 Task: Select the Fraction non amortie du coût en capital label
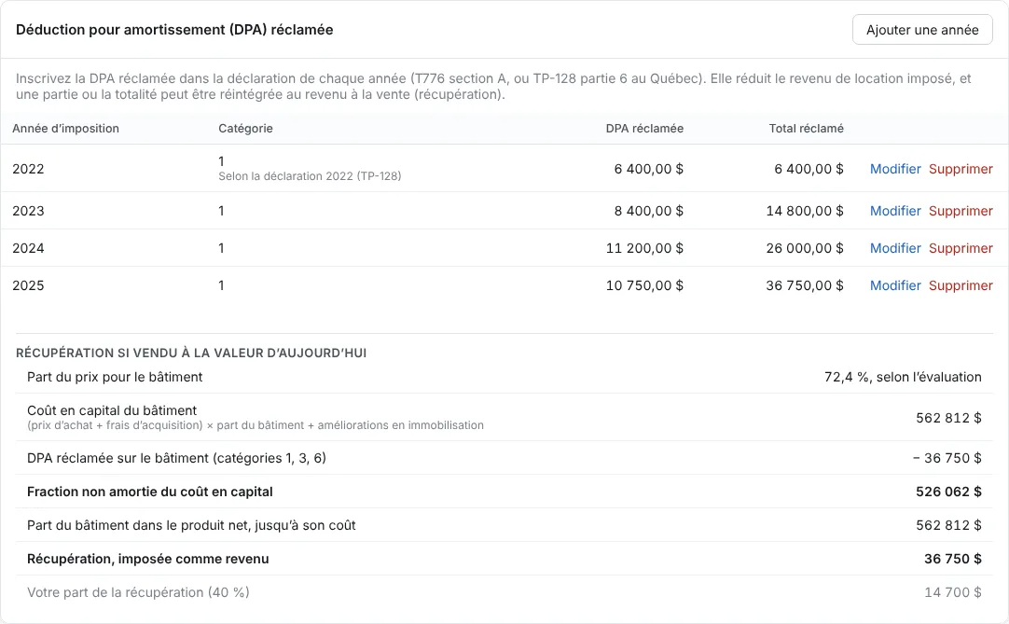tap(150, 492)
